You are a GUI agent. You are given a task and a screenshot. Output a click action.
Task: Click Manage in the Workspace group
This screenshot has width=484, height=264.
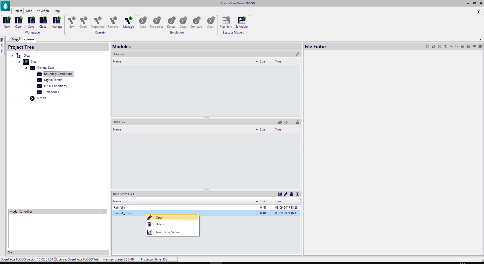[x=57, y=22]
